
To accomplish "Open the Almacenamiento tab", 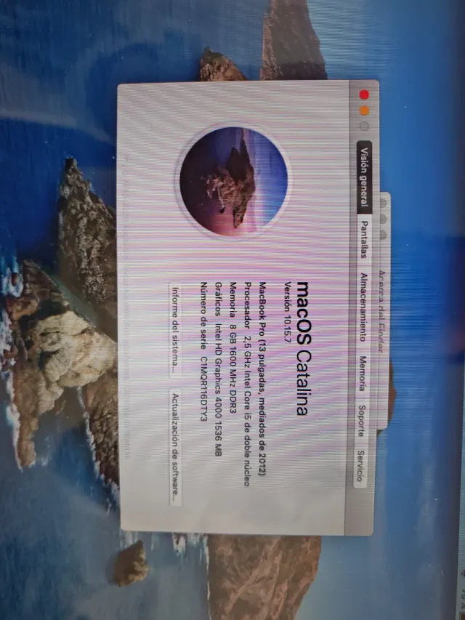I will [x=363, y=307].
